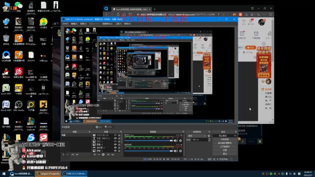
Task: Open 回收站 desktop icon
Action: click(6, 40)
